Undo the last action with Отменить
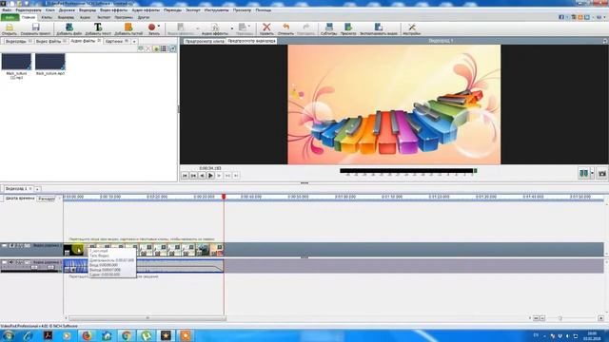 pos(285,28)
